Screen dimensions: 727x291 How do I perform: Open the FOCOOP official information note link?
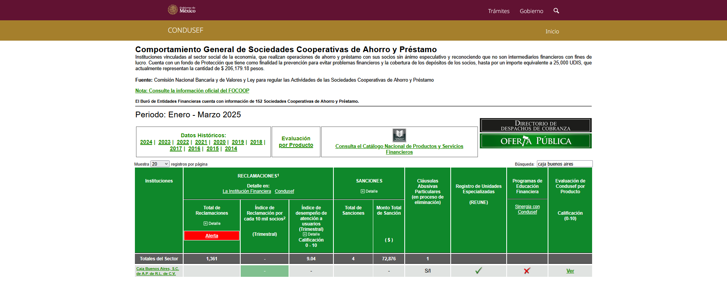click(x=192, y=91)
